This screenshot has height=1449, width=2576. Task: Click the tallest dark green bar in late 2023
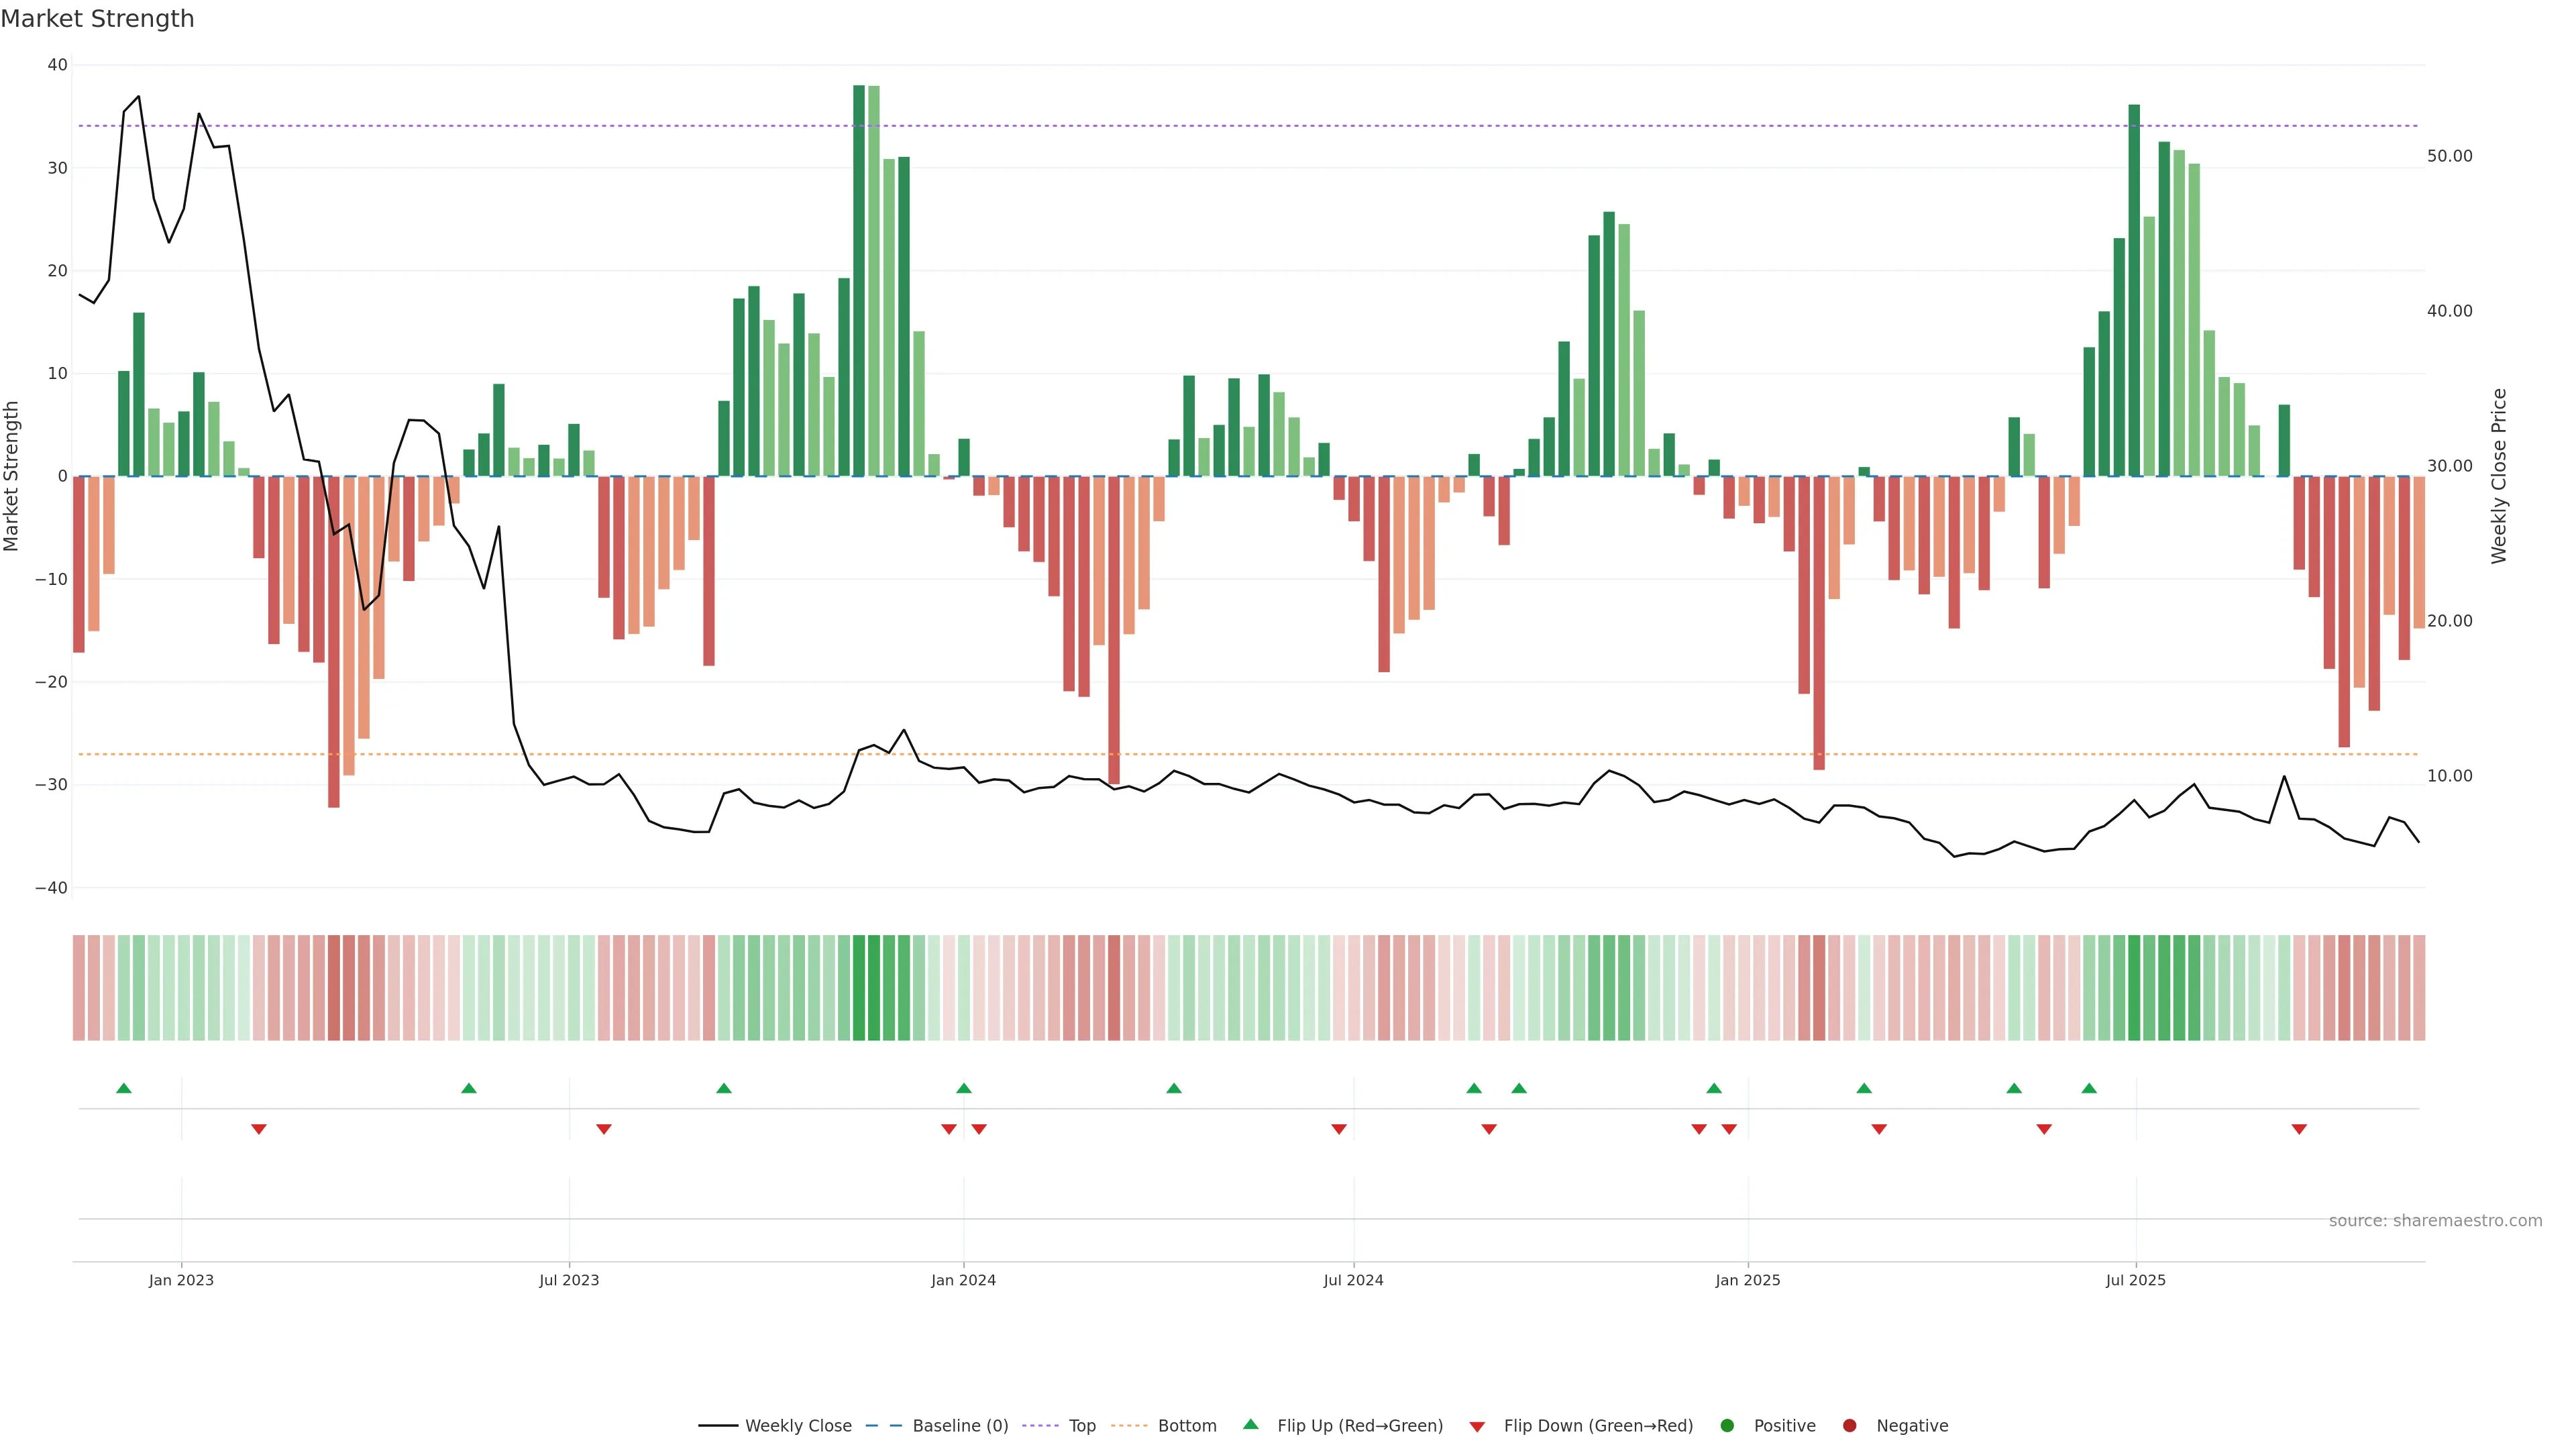(859, 280)
